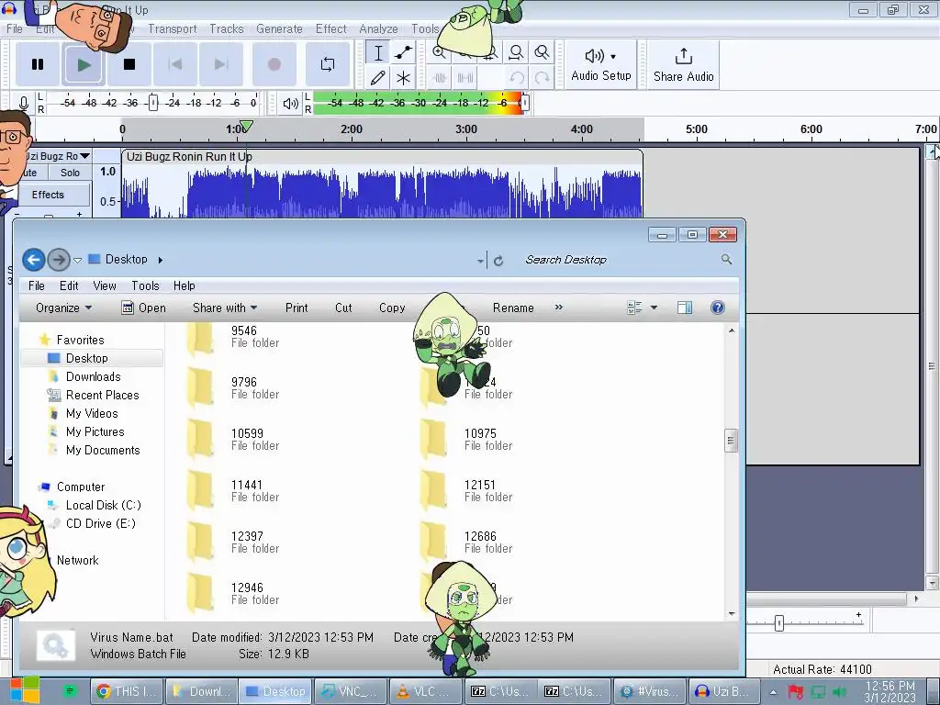The image size is (940, 705).
Task: Click Rename in the Explorer toolbar
Action: (x=513, y=308)
